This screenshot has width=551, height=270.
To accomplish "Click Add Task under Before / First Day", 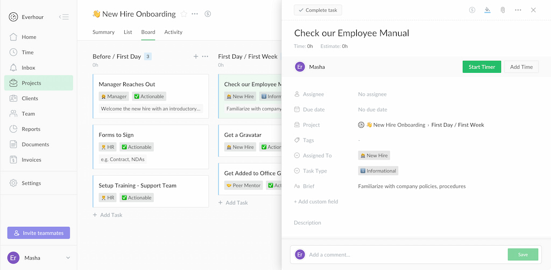I will click(108, 214).
